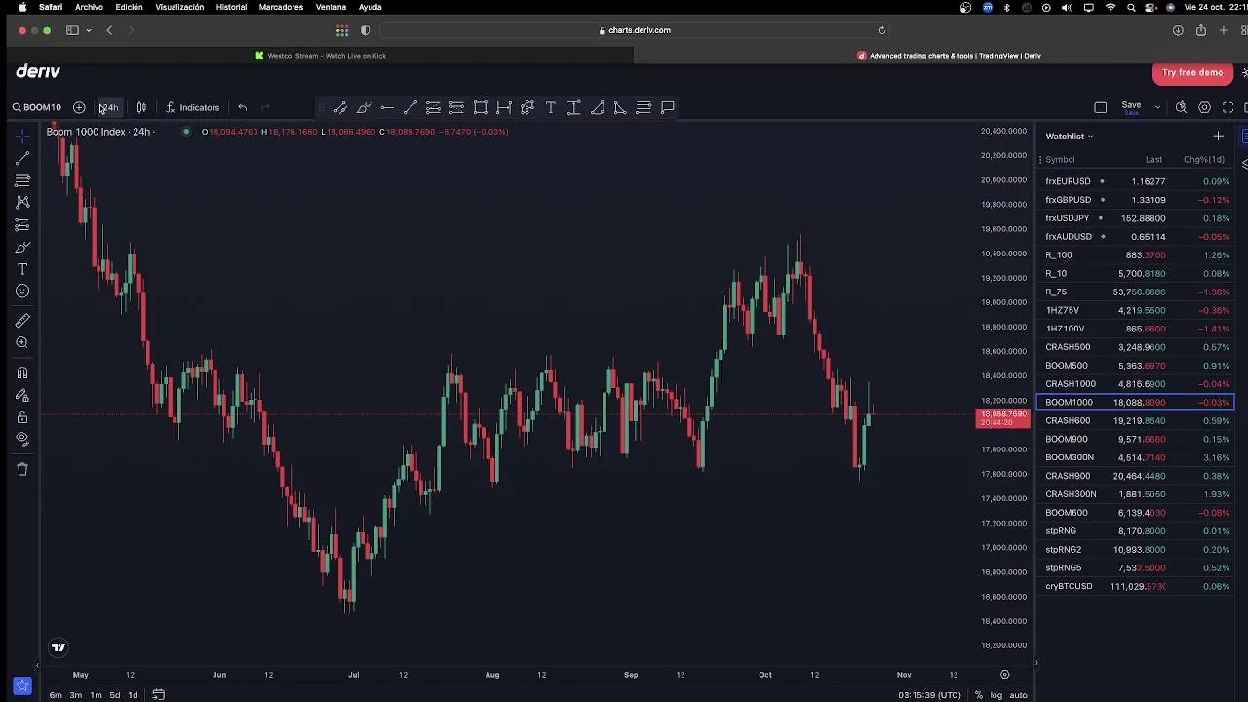This screenshot has height=702, width=1248.
Task: Open the date range calendar icon
Action: click(158, 695)
